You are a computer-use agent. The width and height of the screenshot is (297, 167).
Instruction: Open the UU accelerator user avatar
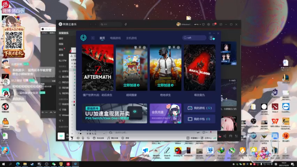pyautogui.click(x=211, y=38)
